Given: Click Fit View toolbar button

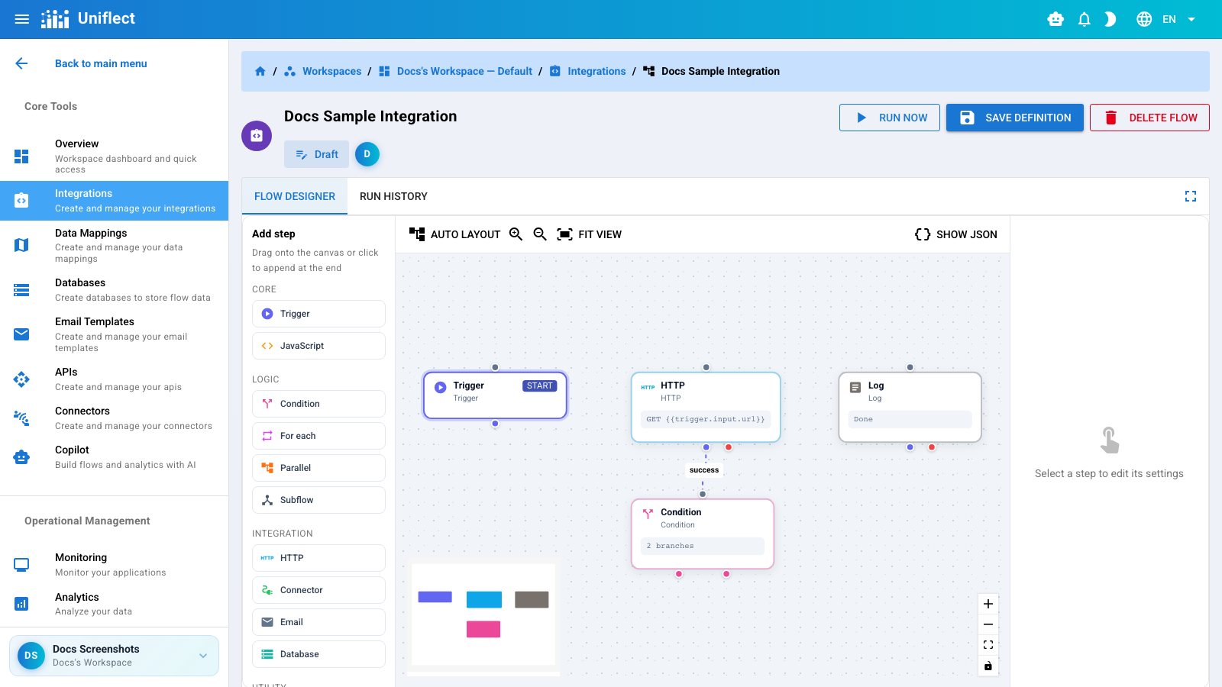Looking at the screenshot, I should pos(590,234).
